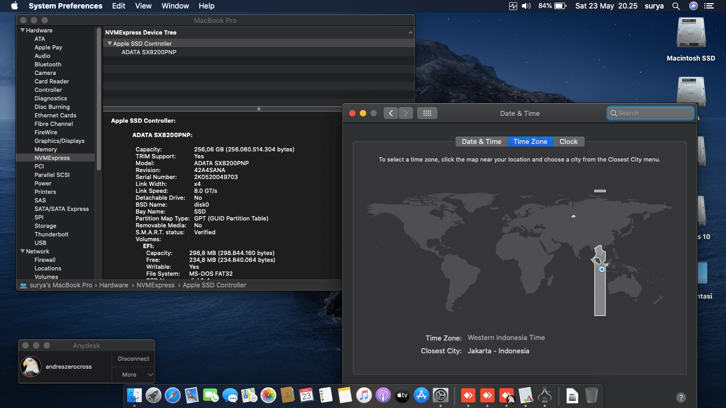Select Bluetooth in the Hardware sidebar

pos(48,64)
